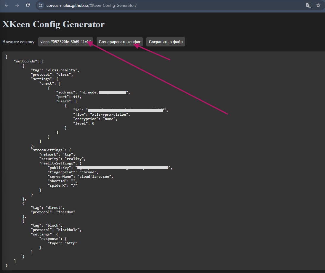Click the "encryption": "none" line
This screenshot has height=273, width=325.
[95, 119]
